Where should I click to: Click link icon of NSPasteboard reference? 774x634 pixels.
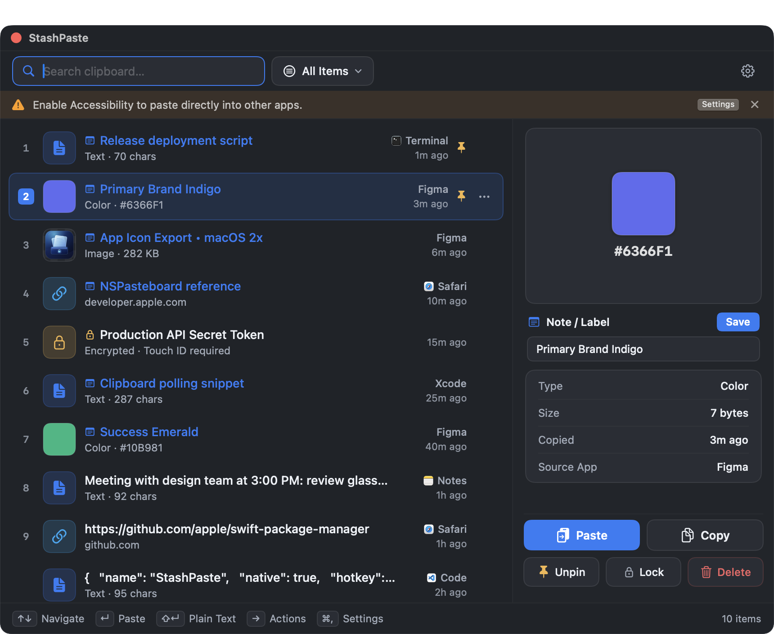point(59,294)
